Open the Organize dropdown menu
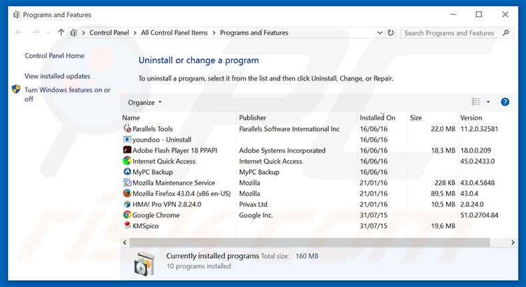526x287 pixels. (x=144, y=102)
